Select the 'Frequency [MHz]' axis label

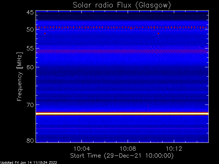point(20,77)
